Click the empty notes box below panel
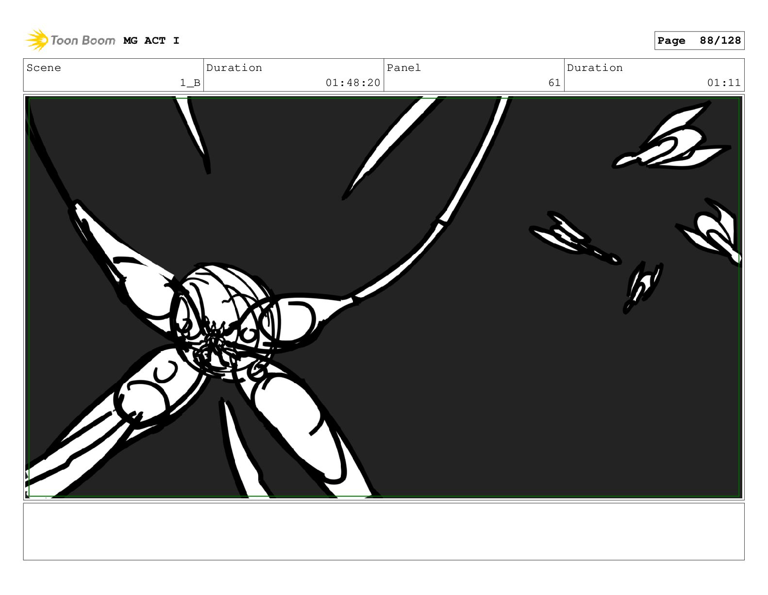The width and height of the screenshot is (768, 595). [x=384, y=531]
